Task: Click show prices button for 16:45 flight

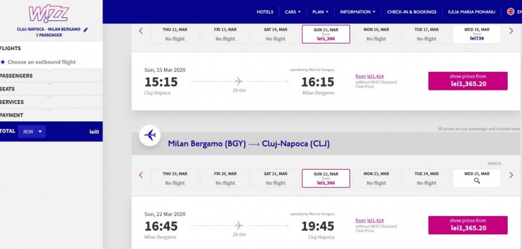Action: click(x=467, y=225)
